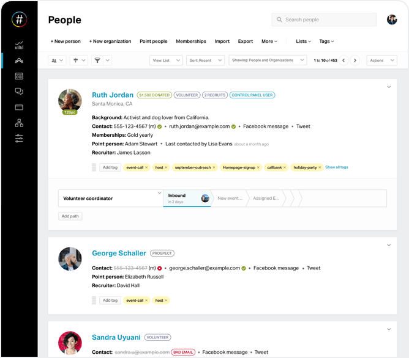The height and width of the screenshot is (358, 409).
Task: Open the Settings sliders icon in the sidebar
Action: click(x=19, y=139)
